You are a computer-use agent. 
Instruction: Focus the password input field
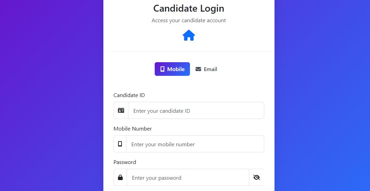pos(188,177)
